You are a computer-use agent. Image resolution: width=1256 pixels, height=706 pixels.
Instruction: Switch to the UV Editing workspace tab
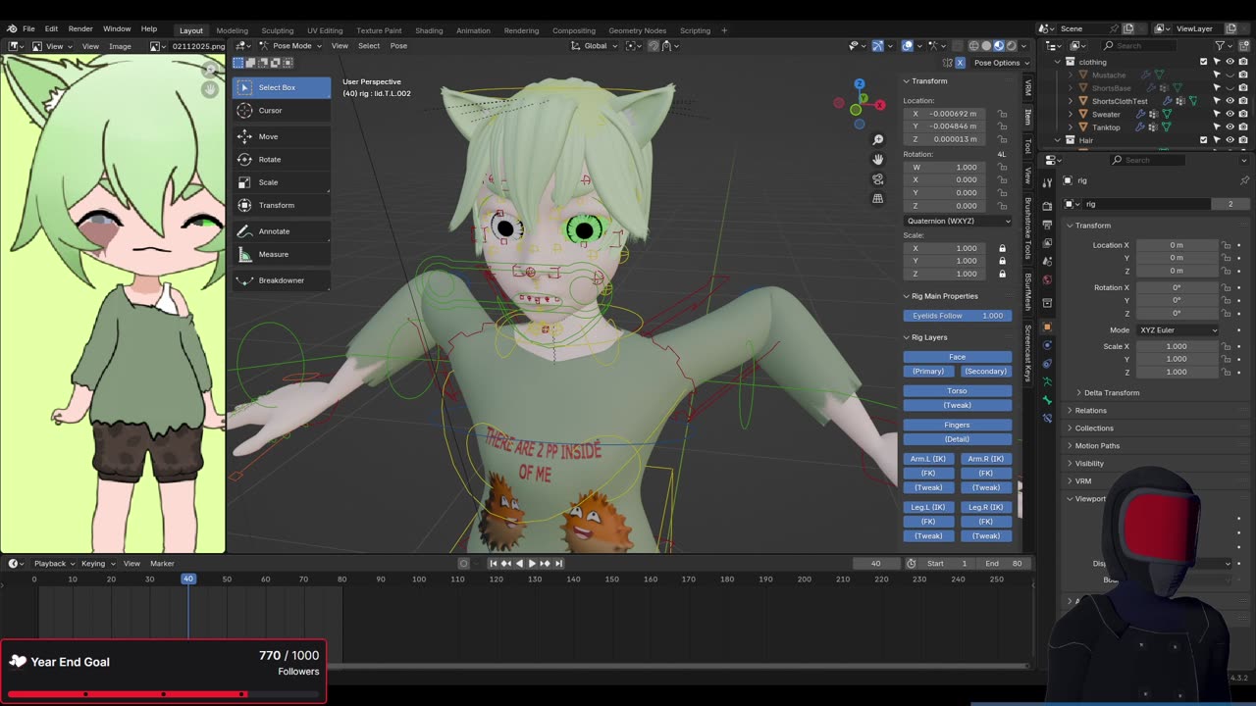click(325, 30)
